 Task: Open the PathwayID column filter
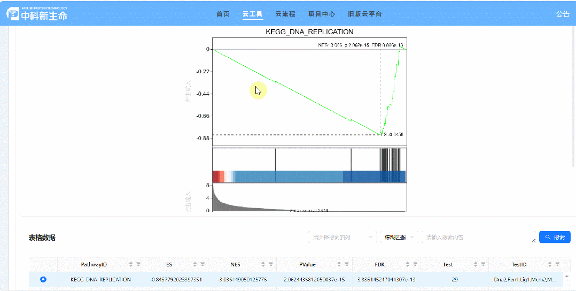coord(138,264)
